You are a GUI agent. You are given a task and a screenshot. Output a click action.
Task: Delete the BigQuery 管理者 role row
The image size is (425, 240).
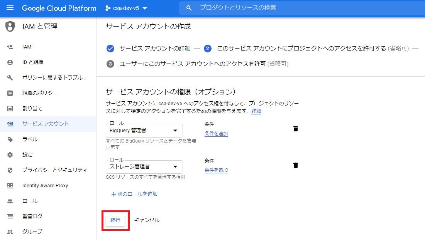click(295, 129)
